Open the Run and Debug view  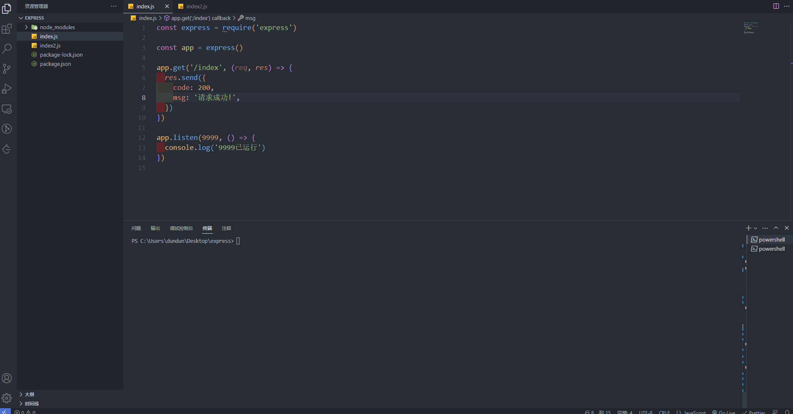coord(7,89)
